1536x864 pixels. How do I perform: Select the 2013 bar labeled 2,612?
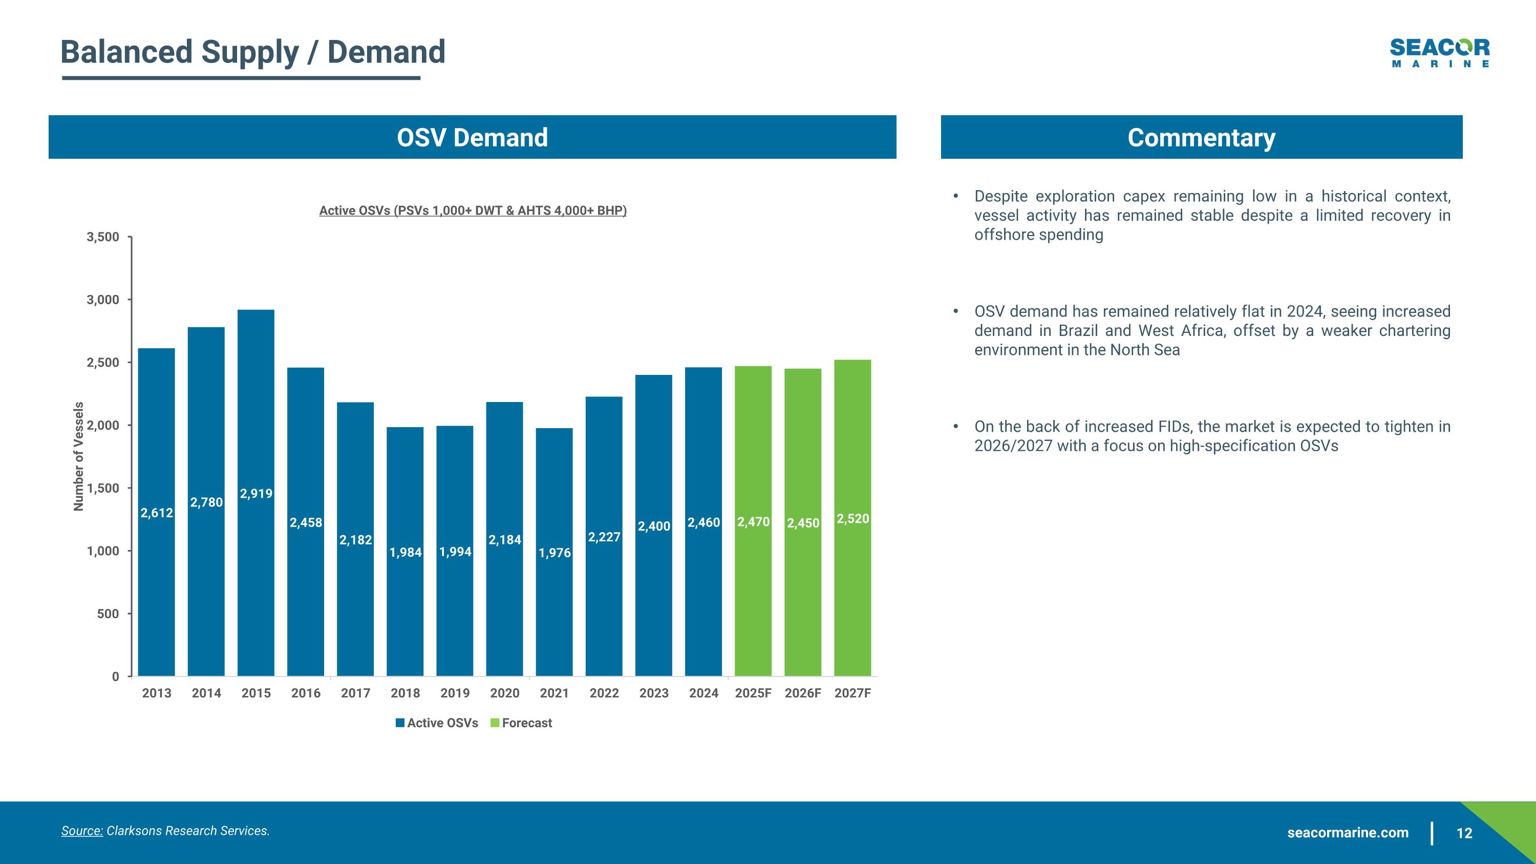pos(156,512)
